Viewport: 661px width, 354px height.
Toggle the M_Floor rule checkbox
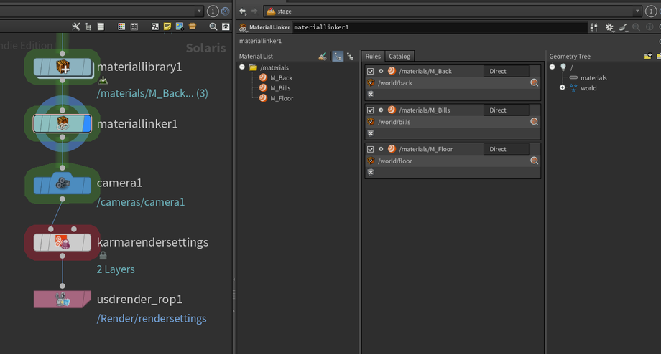[x=371, y=149]
